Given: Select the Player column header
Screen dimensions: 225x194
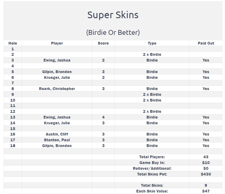Looking at the screenshot, I should click(x=57, y=43).
